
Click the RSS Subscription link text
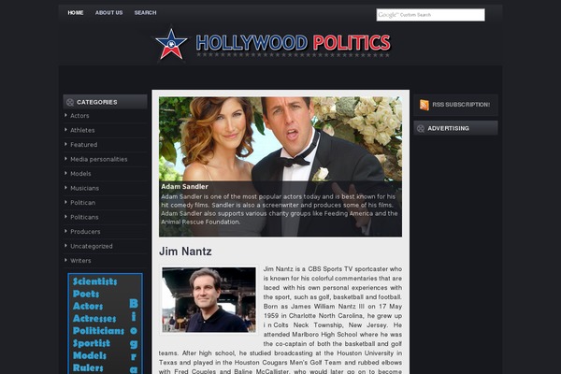461,105
